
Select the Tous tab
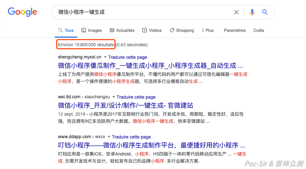[66, 31]
